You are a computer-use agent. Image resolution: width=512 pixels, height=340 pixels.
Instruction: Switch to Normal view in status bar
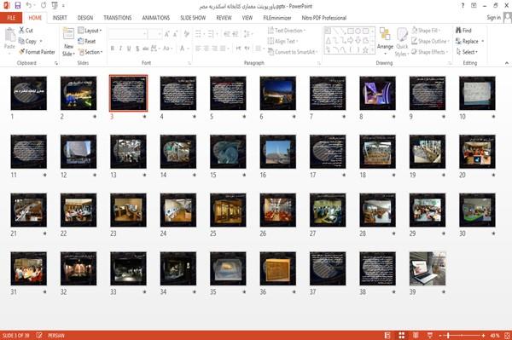(x=387, y=335)
